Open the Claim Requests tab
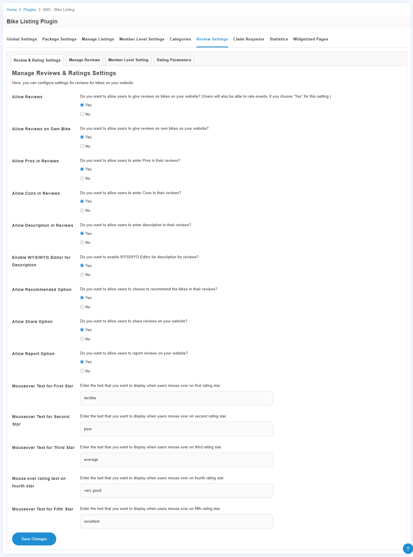The height and width of the screenshot is (557, 413). tap(249, 39)
